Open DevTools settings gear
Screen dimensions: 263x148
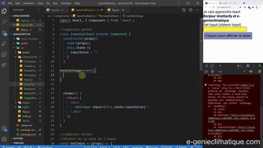click(248, 66)
